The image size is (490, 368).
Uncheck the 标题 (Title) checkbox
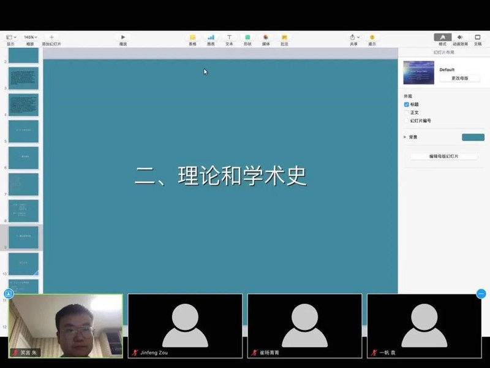[406, 104]
